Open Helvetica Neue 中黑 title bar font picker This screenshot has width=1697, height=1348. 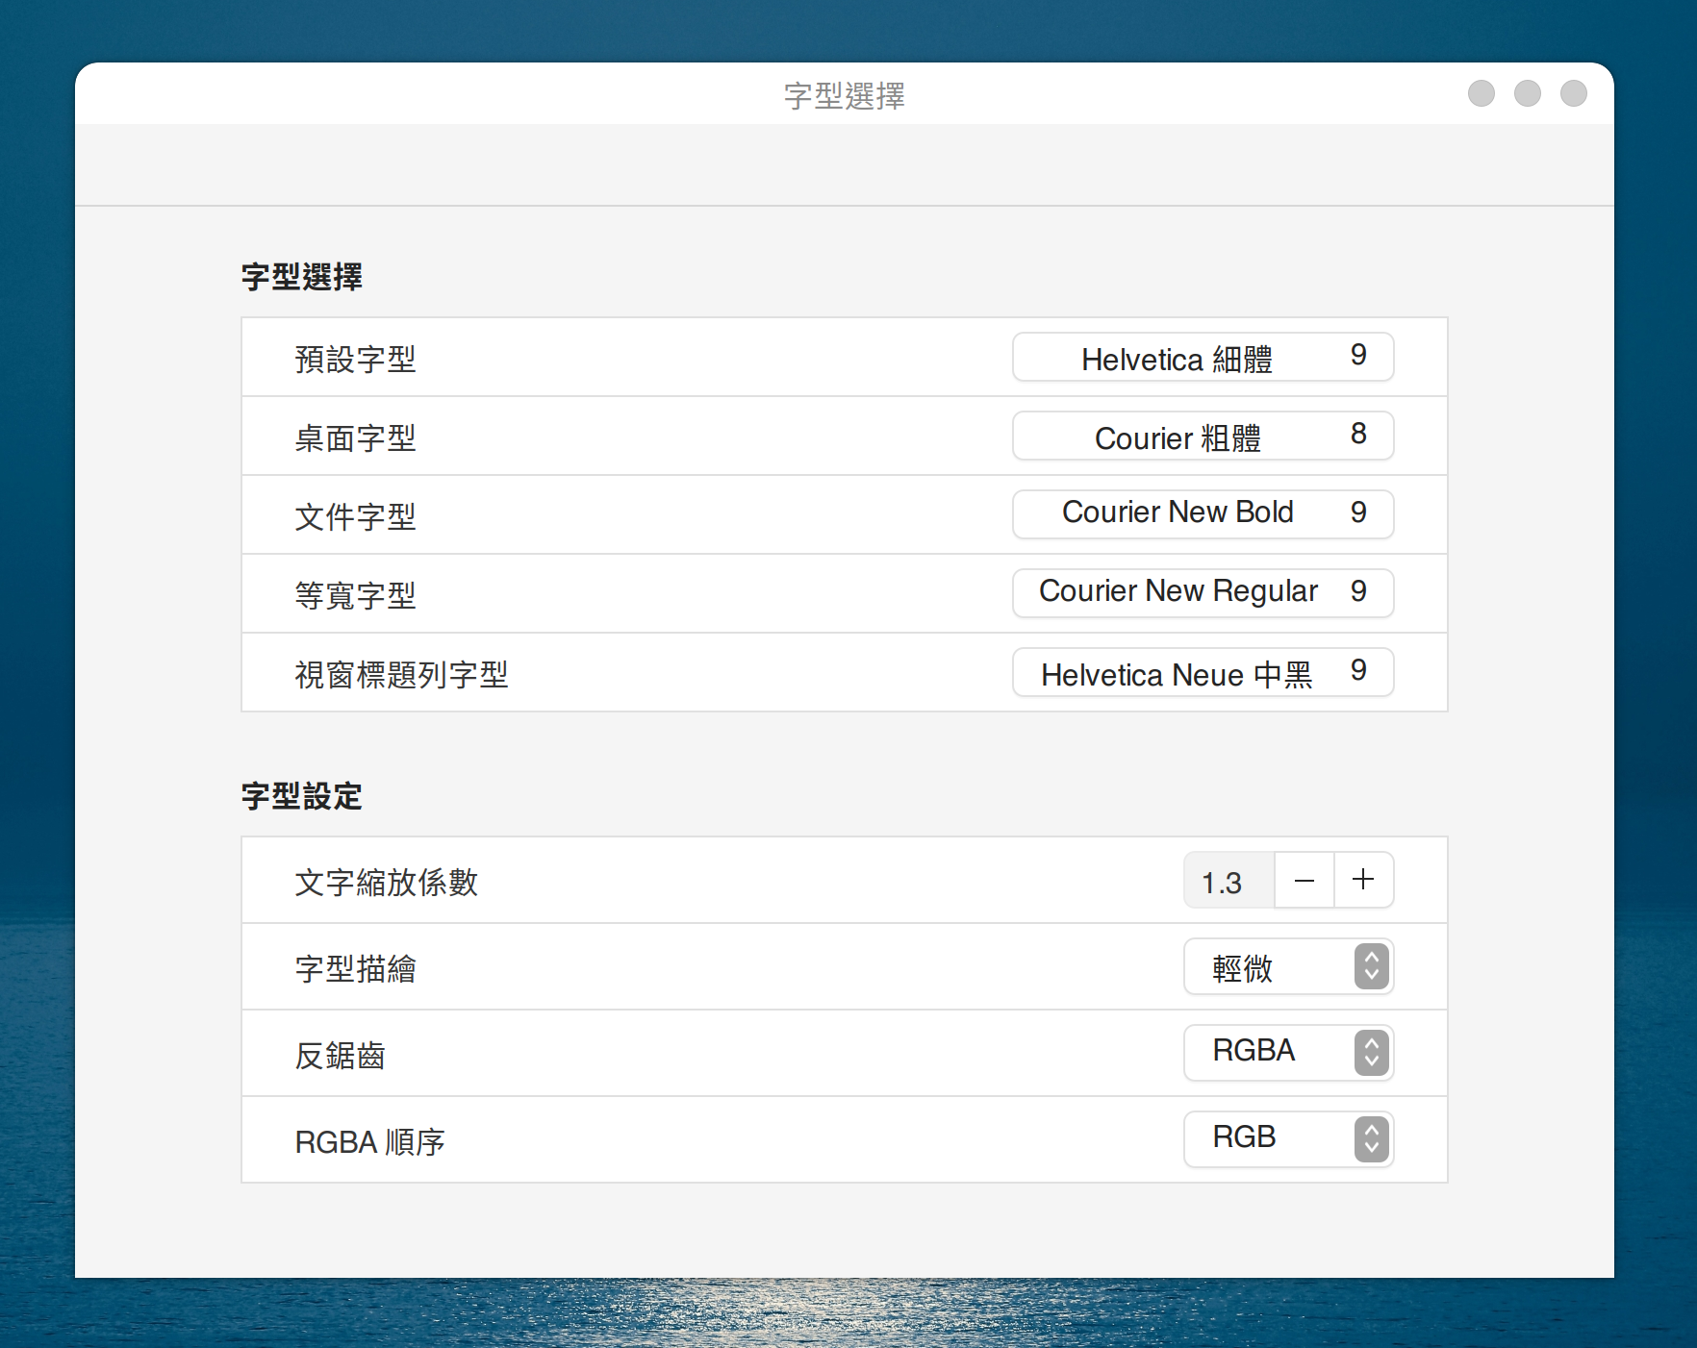click(1203, 672)
